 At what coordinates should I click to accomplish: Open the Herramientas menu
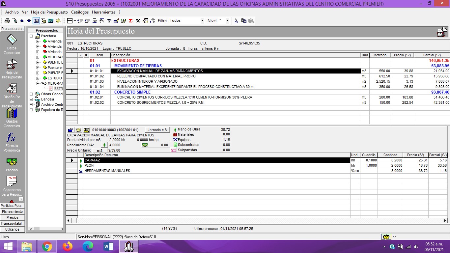[103, 12]
